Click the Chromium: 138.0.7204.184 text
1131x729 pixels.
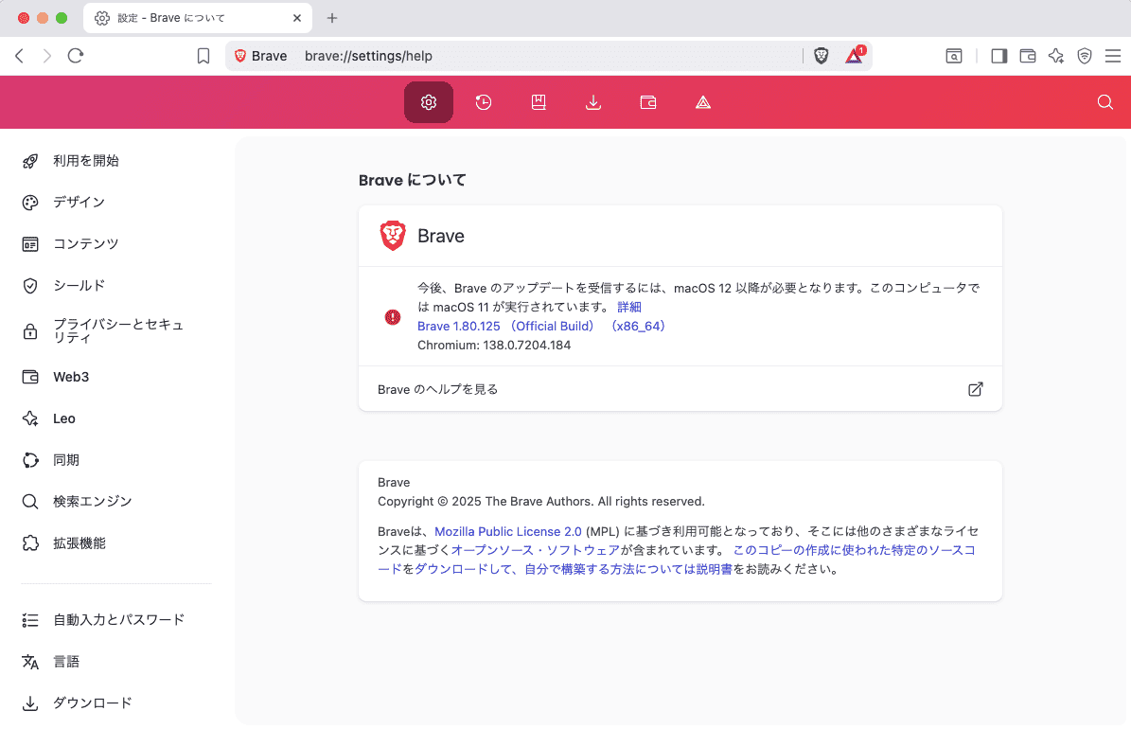point(494,345)
